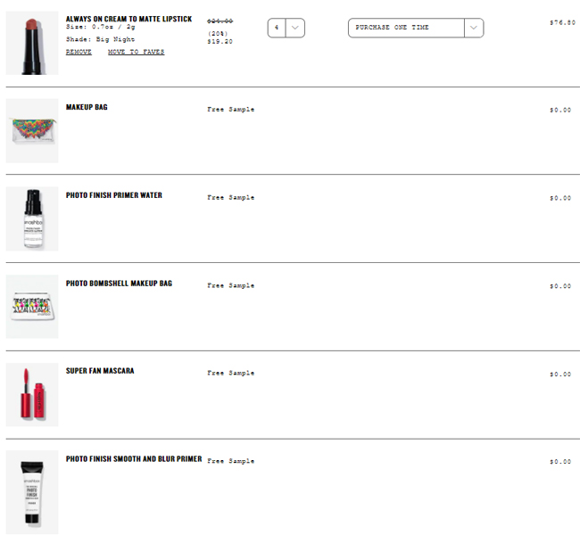
Task: Open the quantity dropdown showing 4
Action: 286,28
